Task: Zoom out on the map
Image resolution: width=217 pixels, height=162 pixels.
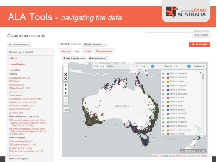Action: [x=66, y=70]
